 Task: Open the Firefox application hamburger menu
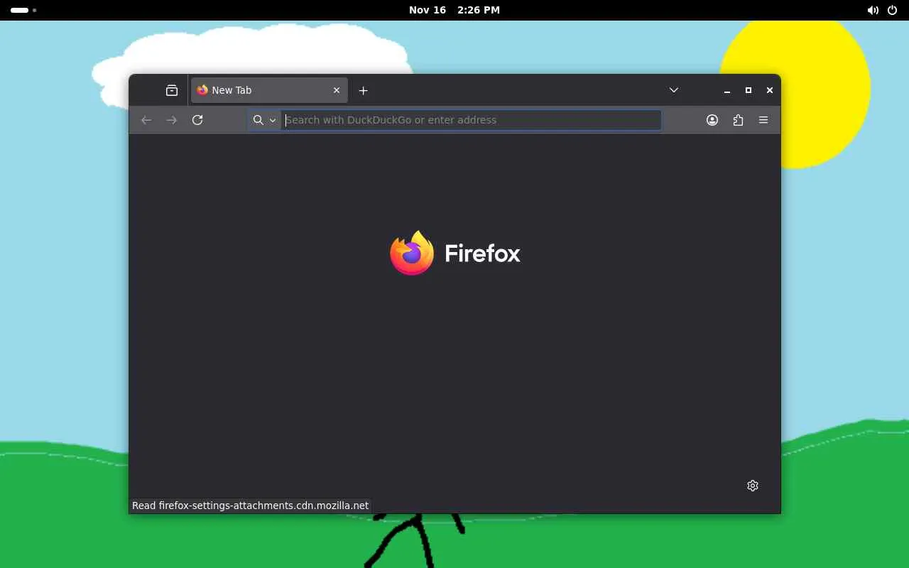pos(763,120)
